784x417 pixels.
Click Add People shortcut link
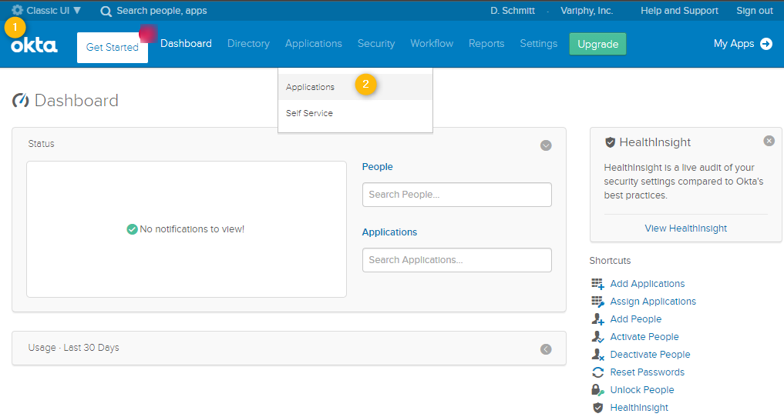[636, 319]
